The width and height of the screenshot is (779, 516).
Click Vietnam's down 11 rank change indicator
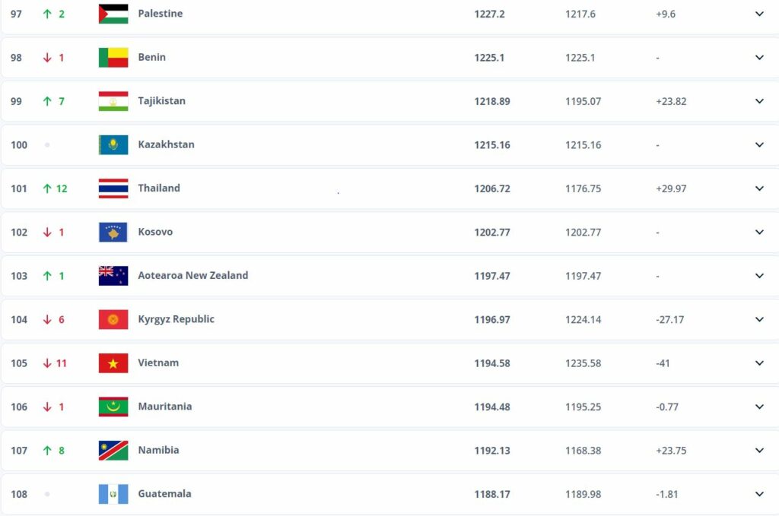click(55, 363)
